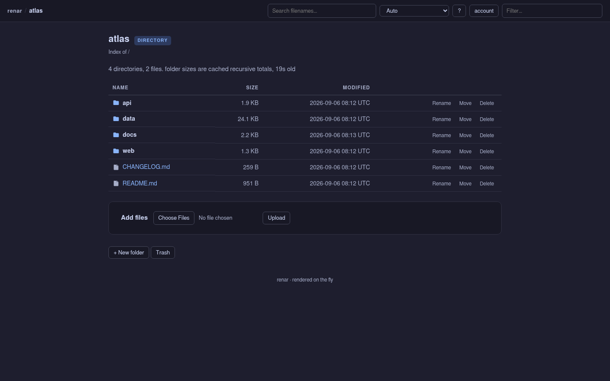Open the api folder
The height and width of the screenshot is (381, 610).
[x=127, y=103]
